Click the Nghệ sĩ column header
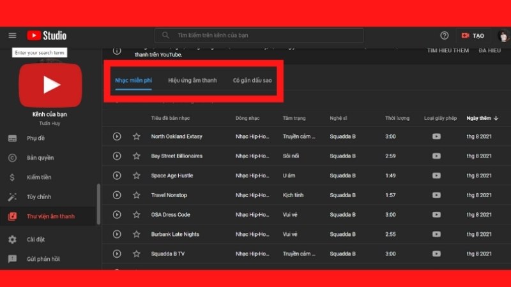This screenshot has width=511, height=287. (x=339, y=118)
